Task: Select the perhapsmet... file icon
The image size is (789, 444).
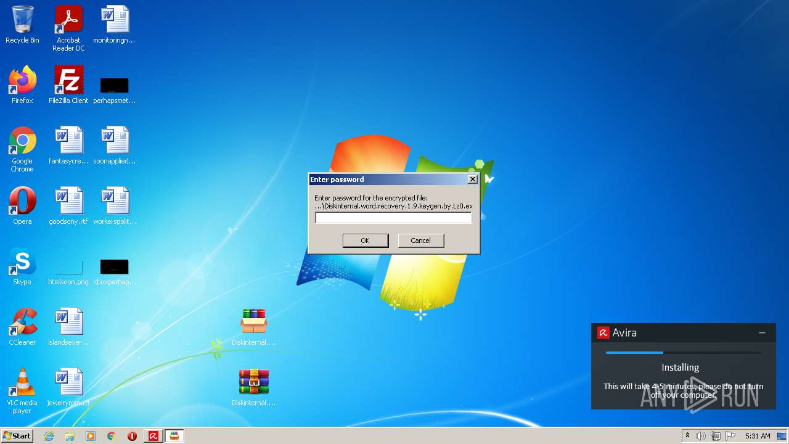Action: point(115,90)
